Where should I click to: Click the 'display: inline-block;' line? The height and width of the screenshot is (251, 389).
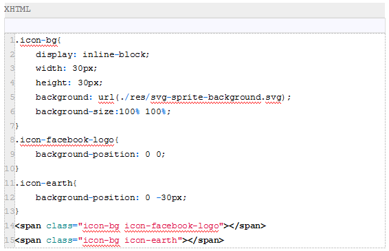93,54
